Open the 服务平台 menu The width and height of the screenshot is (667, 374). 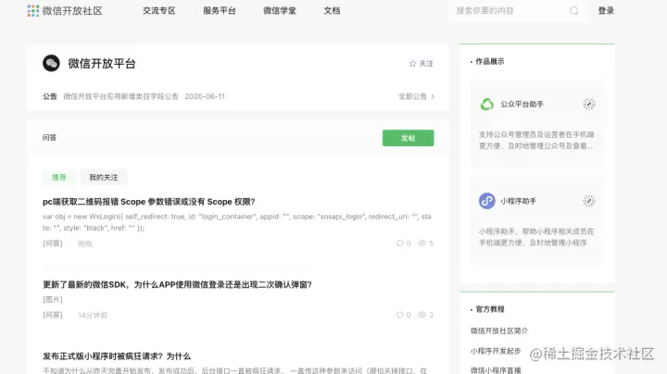pyautogui.click(x=220, y=10)
